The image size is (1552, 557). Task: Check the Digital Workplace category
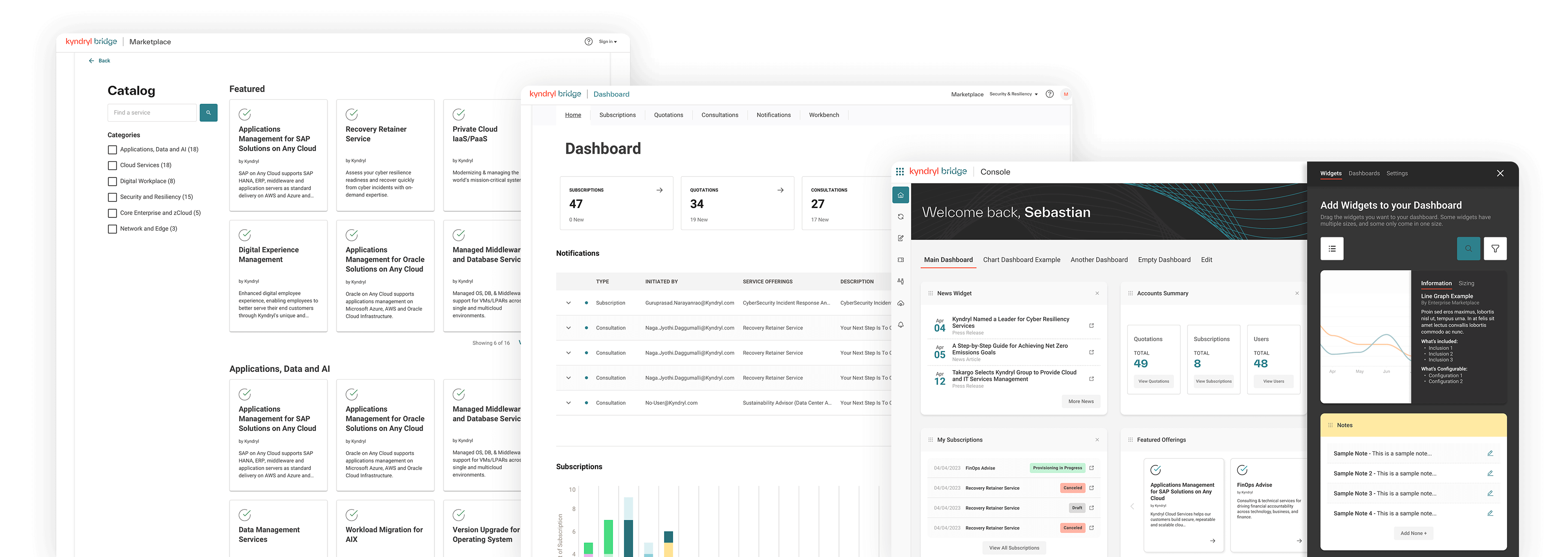112,181
